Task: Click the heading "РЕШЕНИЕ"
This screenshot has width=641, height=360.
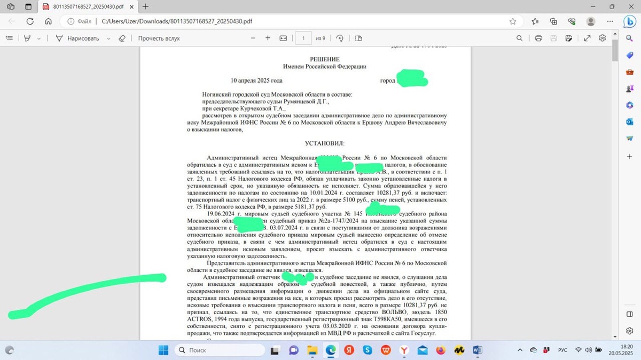Action: pos(325,59)
